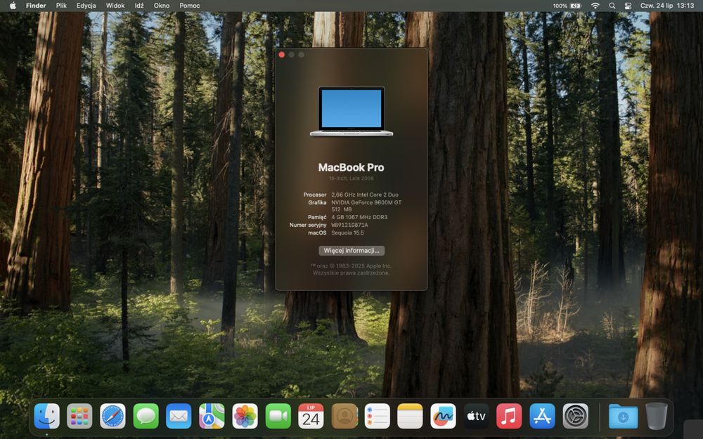Screen dimensions: 703x439
Task: Open the Trash in the Dock
Action: (x=657, y=416)
